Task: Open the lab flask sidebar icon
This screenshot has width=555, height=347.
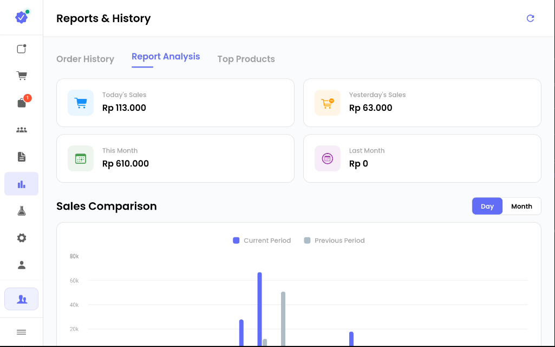Action: click(x=22, y=211)
